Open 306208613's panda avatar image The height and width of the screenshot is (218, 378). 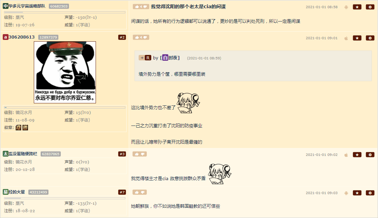tap(65, 72)
